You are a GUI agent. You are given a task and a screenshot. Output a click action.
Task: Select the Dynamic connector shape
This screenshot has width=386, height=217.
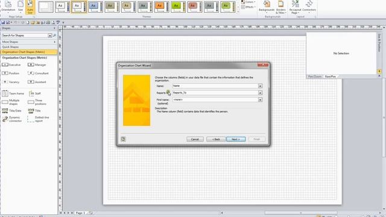(x=12, y=119)
